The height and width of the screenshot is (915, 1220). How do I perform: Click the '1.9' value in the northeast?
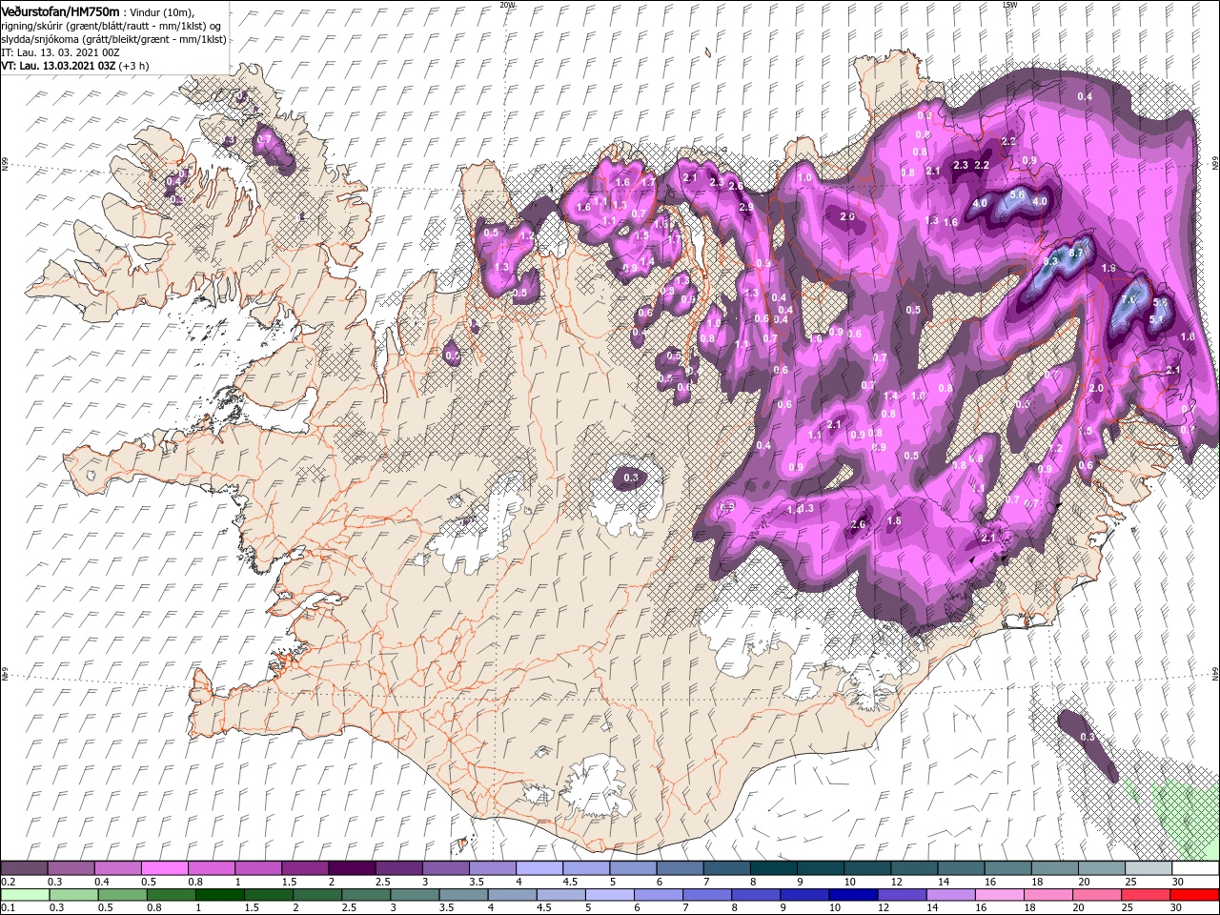[1108, 269]
